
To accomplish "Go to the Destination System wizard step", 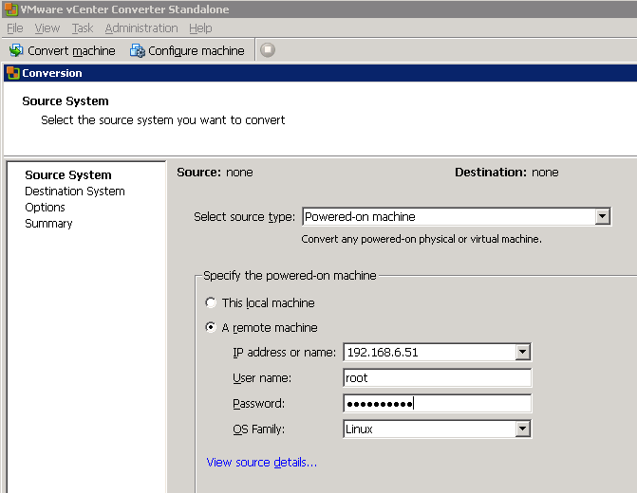I will (75, 192).
